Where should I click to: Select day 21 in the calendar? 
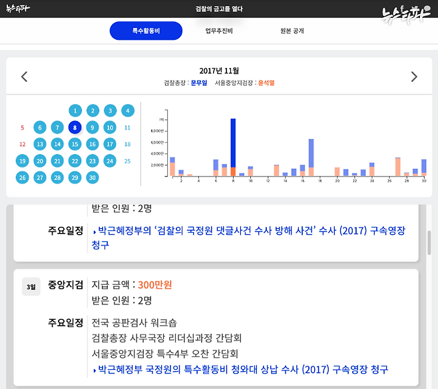click(57, 161)
